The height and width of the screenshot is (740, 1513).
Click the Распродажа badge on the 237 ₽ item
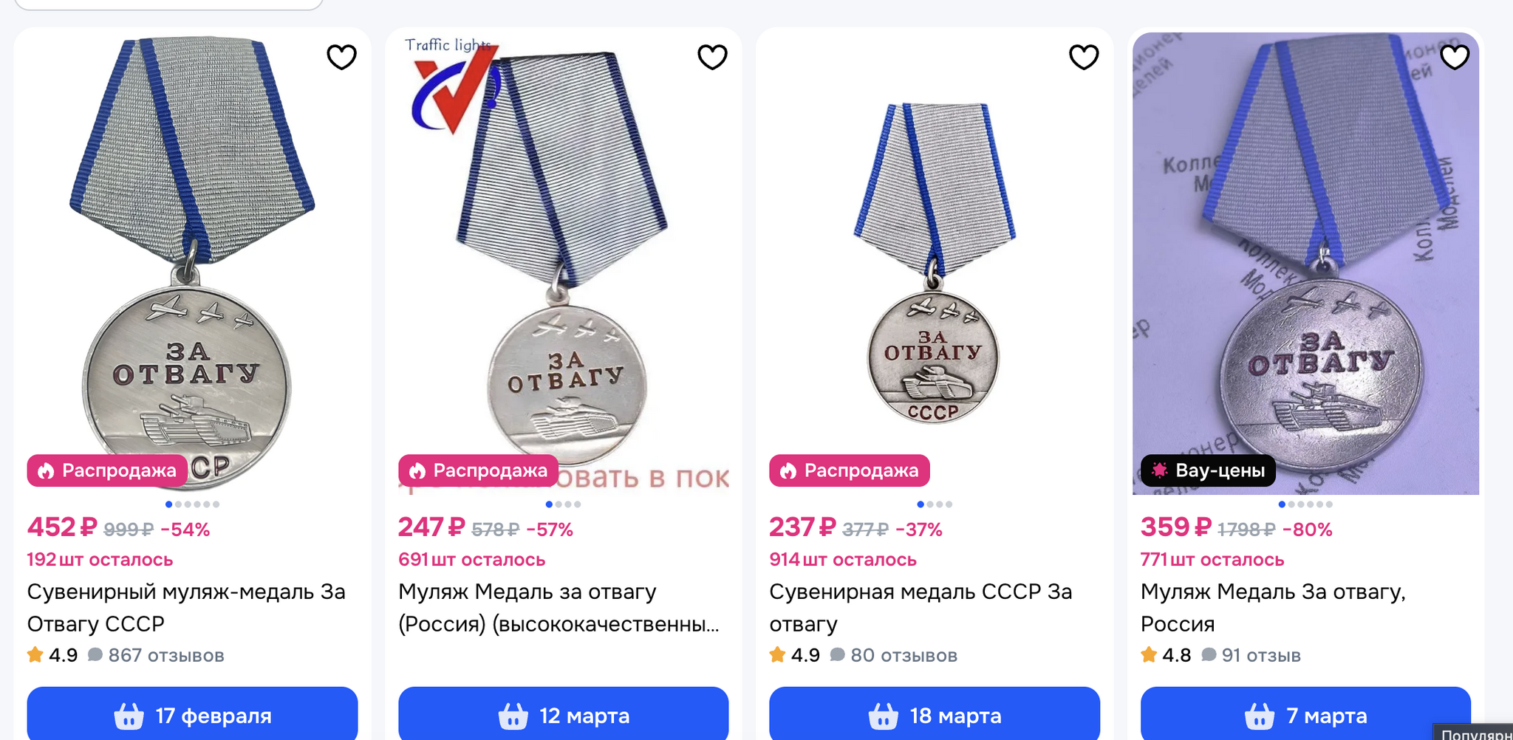850,470
